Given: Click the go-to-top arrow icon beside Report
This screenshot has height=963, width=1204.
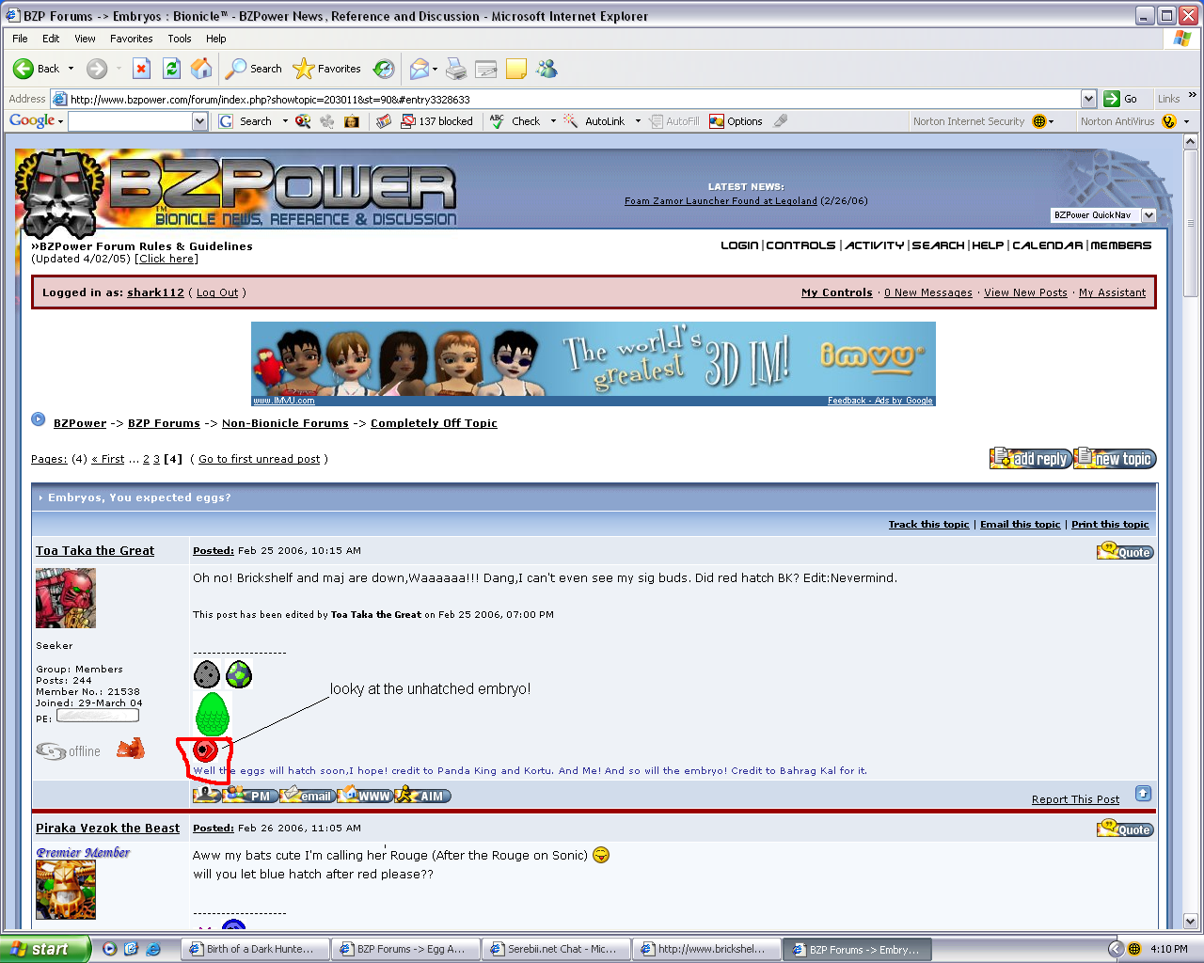Looking at the screenshot, I should 1143,794.
